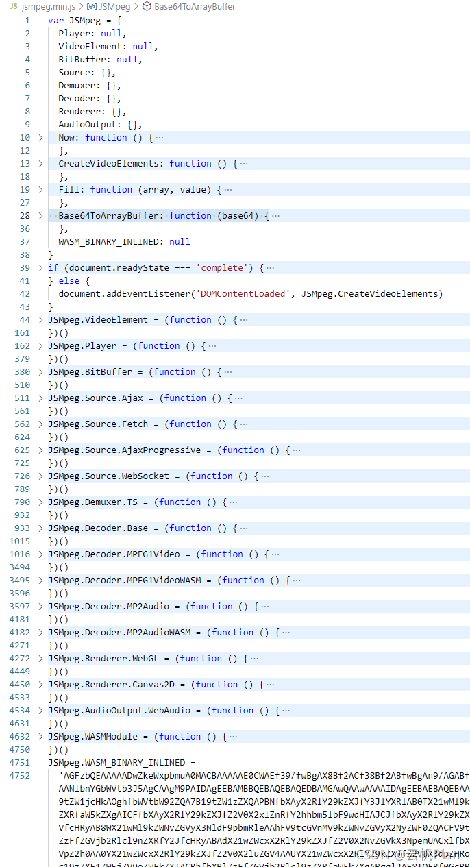The height and width of the screenshot is (867, 470).
Task: Click line number 37 in gutter
Action: coord(25,242)
